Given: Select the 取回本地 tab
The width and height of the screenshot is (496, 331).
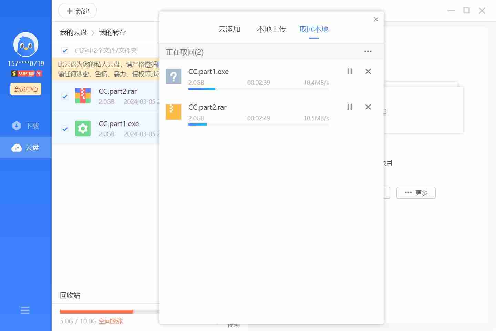Looking at the screenshot, I should (x=314, y=29).
